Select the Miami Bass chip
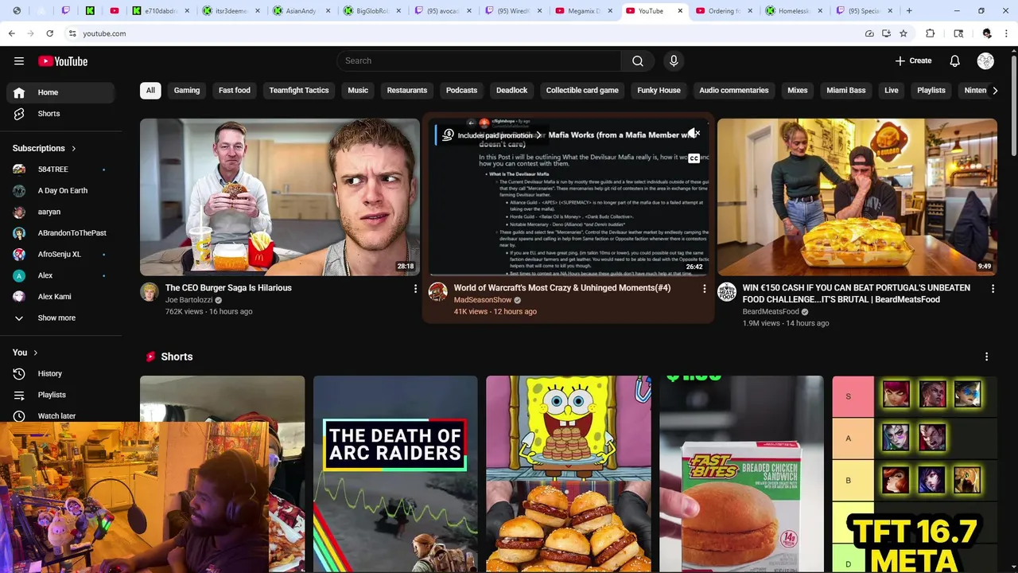This screenshot has width=1018, height=573. (846, 91)
